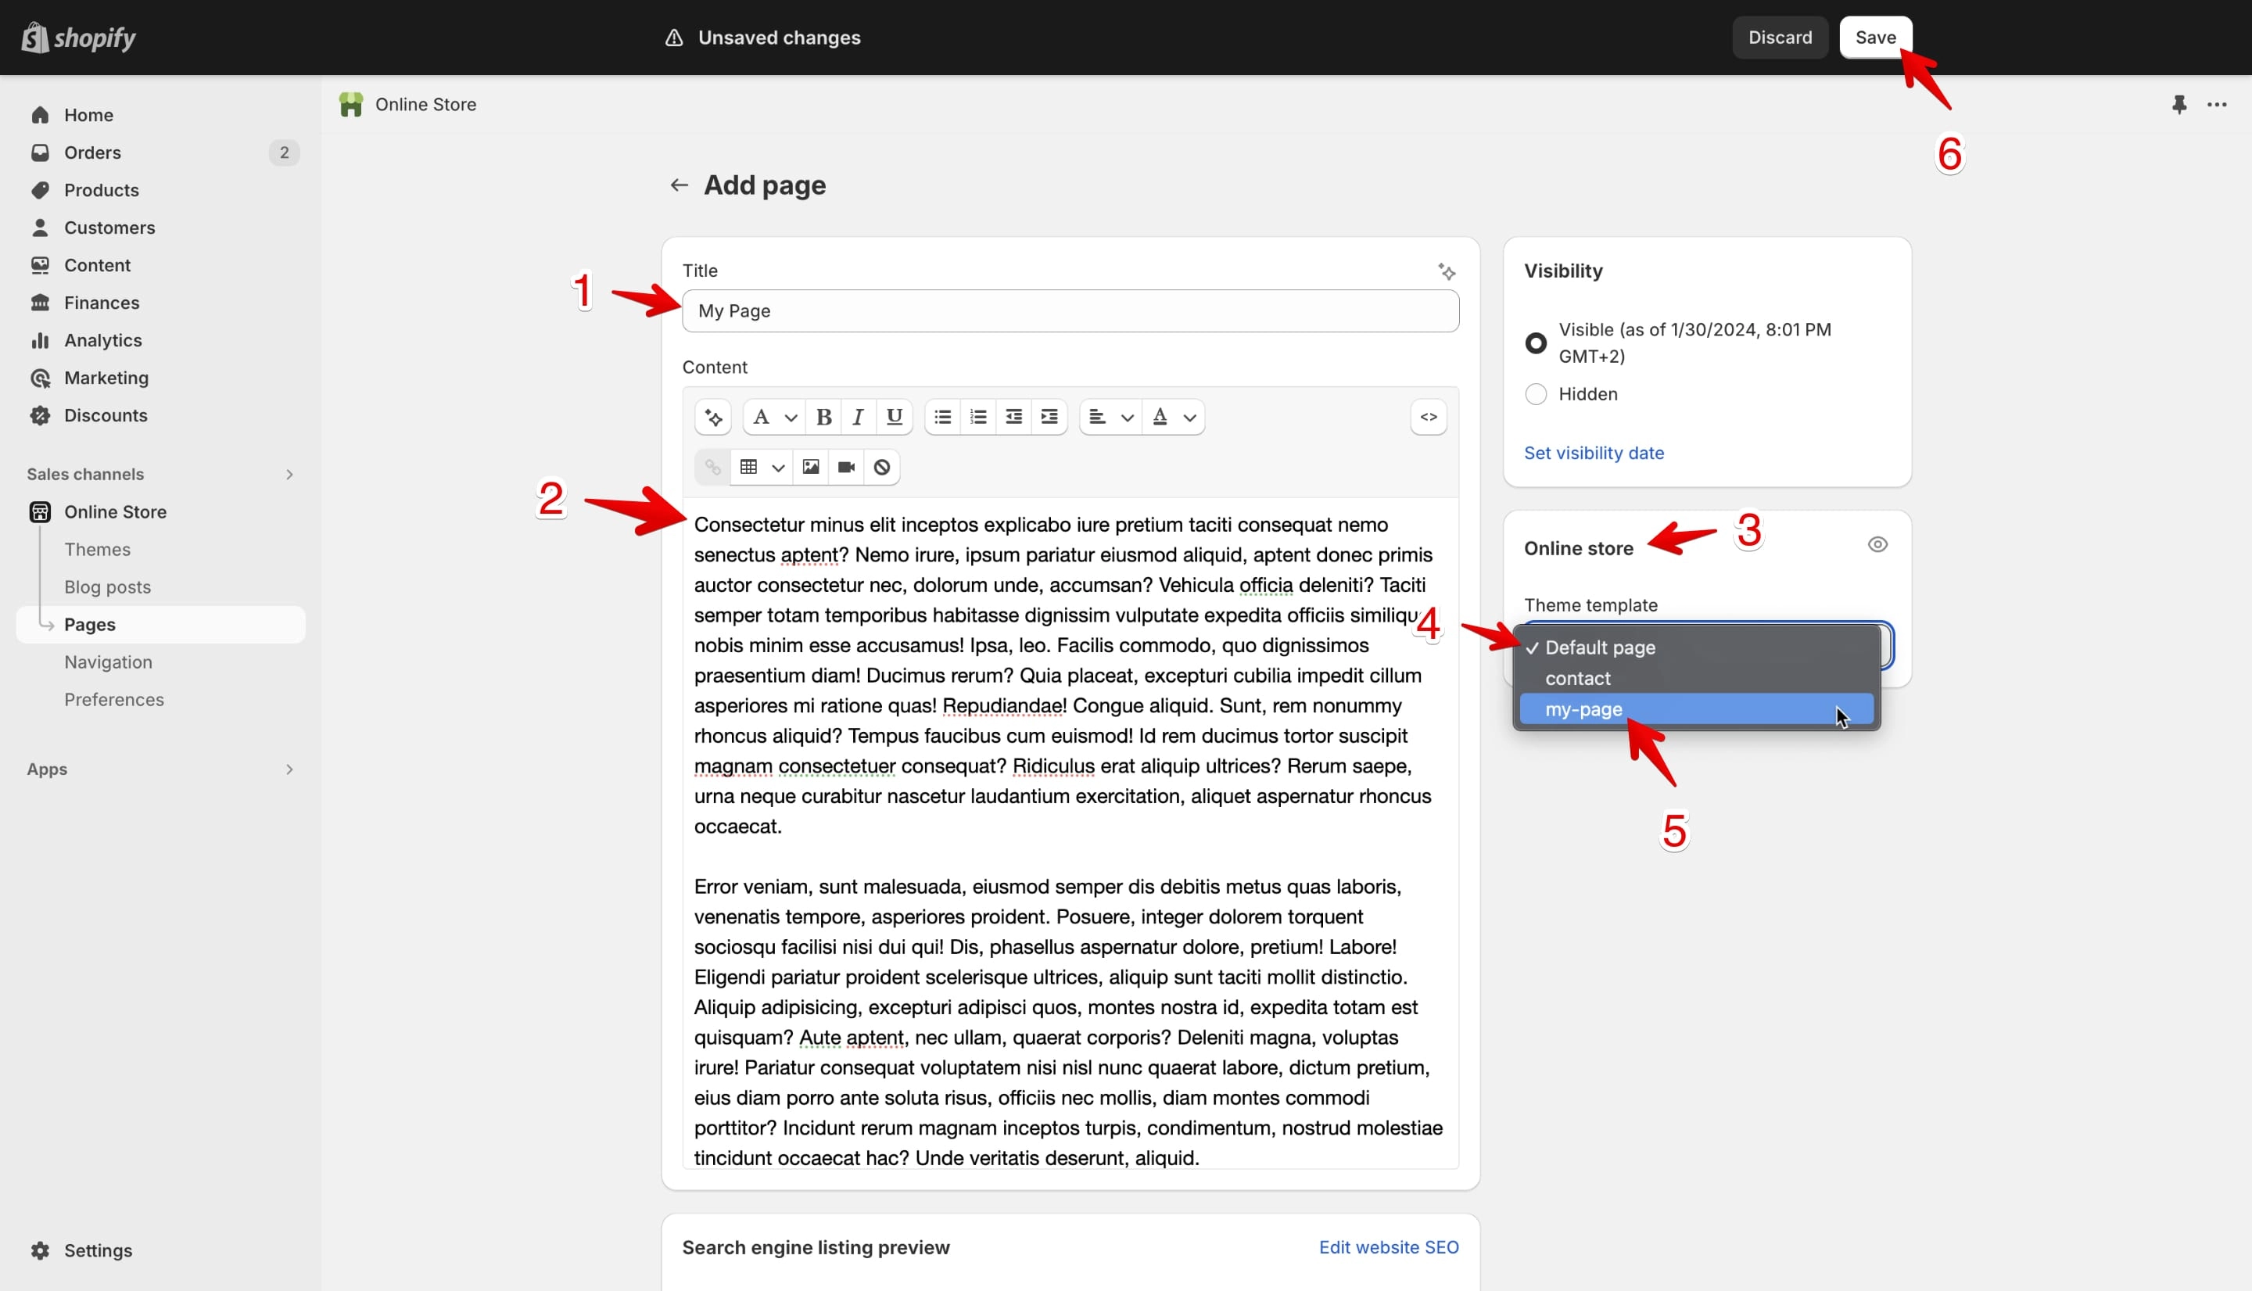This screenshot has height=1291, width=2252.
Task: Click the Title input field
Action: pyautogui.click(x=1070, y=311)
